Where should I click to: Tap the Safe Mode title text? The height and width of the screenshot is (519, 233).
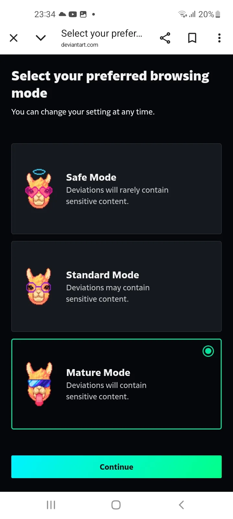pos(91,177)
